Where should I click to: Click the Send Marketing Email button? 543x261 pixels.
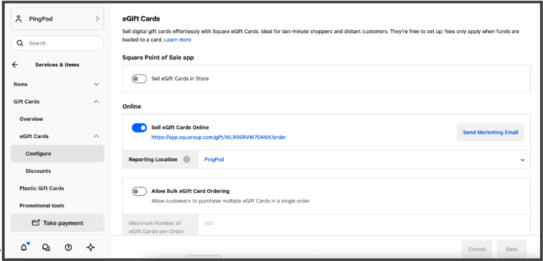490,133
